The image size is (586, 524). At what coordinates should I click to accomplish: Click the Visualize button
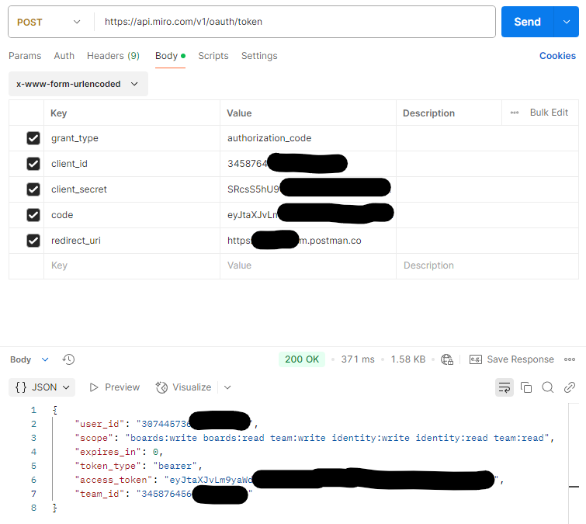point(183,387)
